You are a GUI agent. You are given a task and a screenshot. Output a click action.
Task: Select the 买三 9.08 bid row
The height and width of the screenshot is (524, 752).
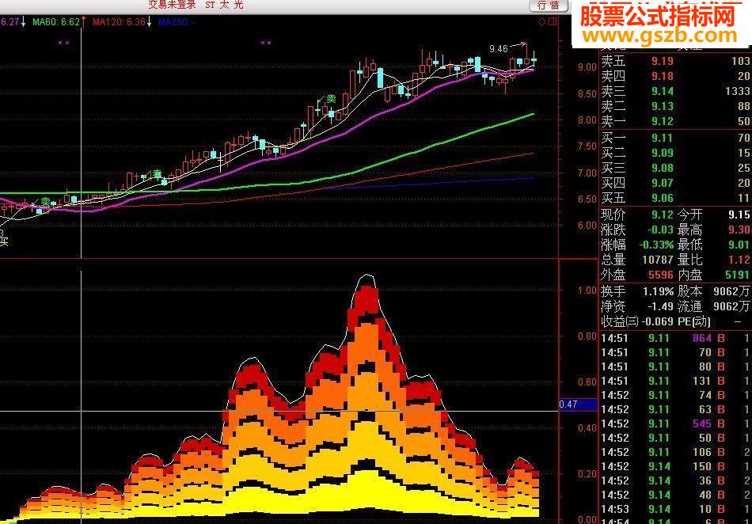(675, 168)
